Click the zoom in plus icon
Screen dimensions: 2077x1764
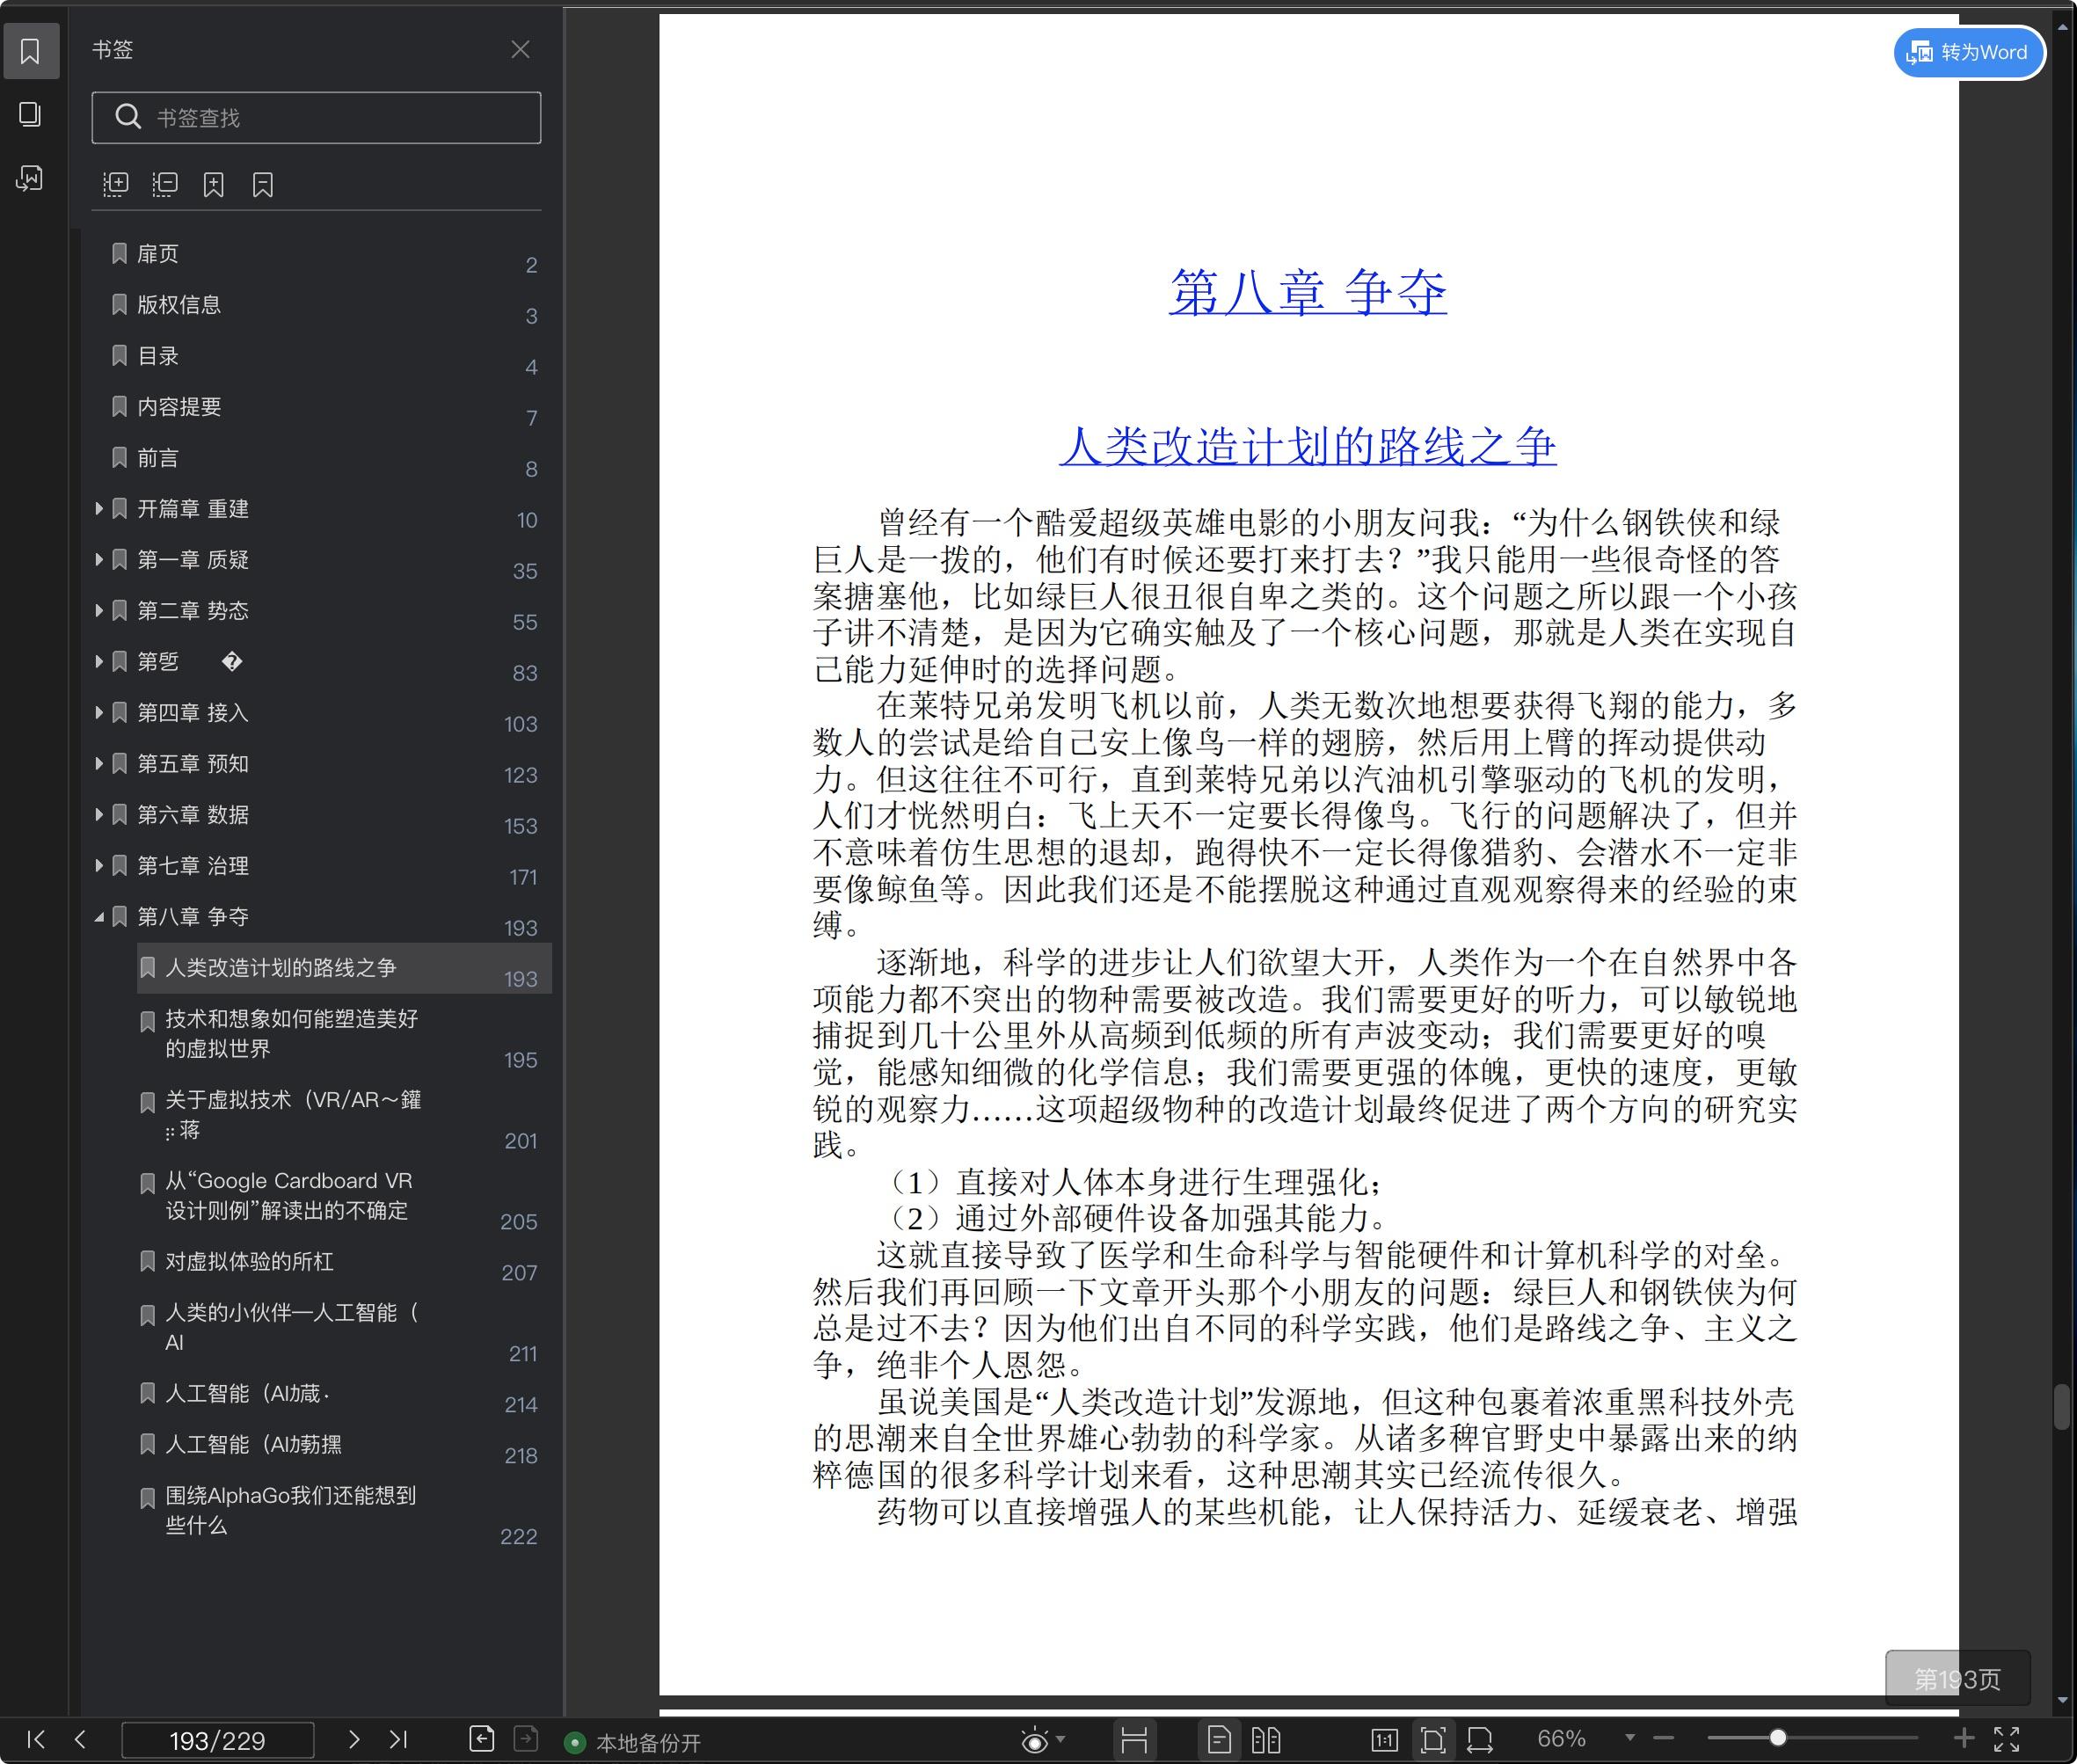click(1964, 1738)
